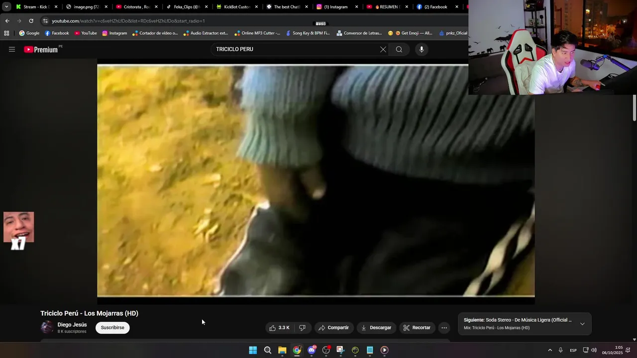Open the bookmarks apps grid icon

(x=6, y=33)
